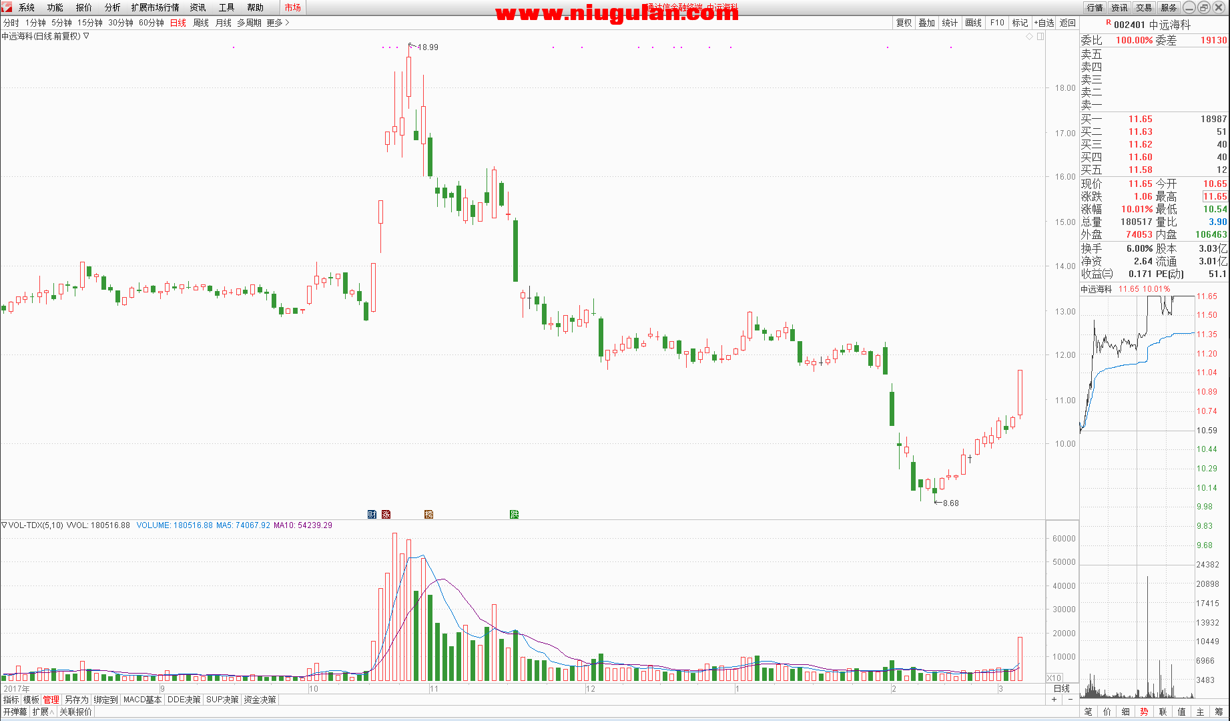Open the 帮助 menu

[x=256, y=7]
